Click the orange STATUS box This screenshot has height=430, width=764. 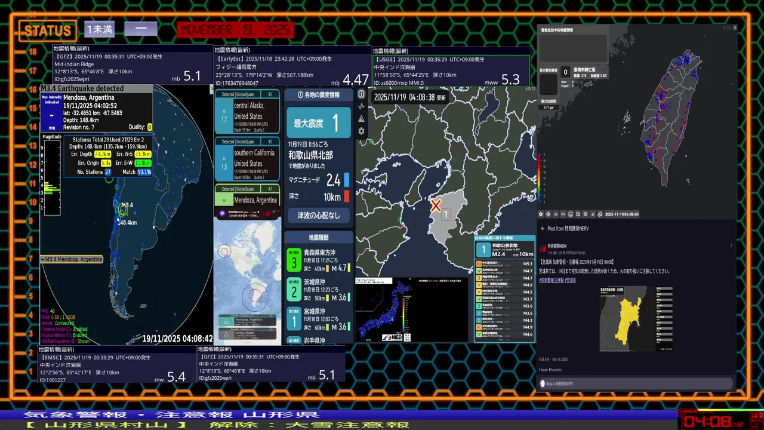click(x=48, y=30)
